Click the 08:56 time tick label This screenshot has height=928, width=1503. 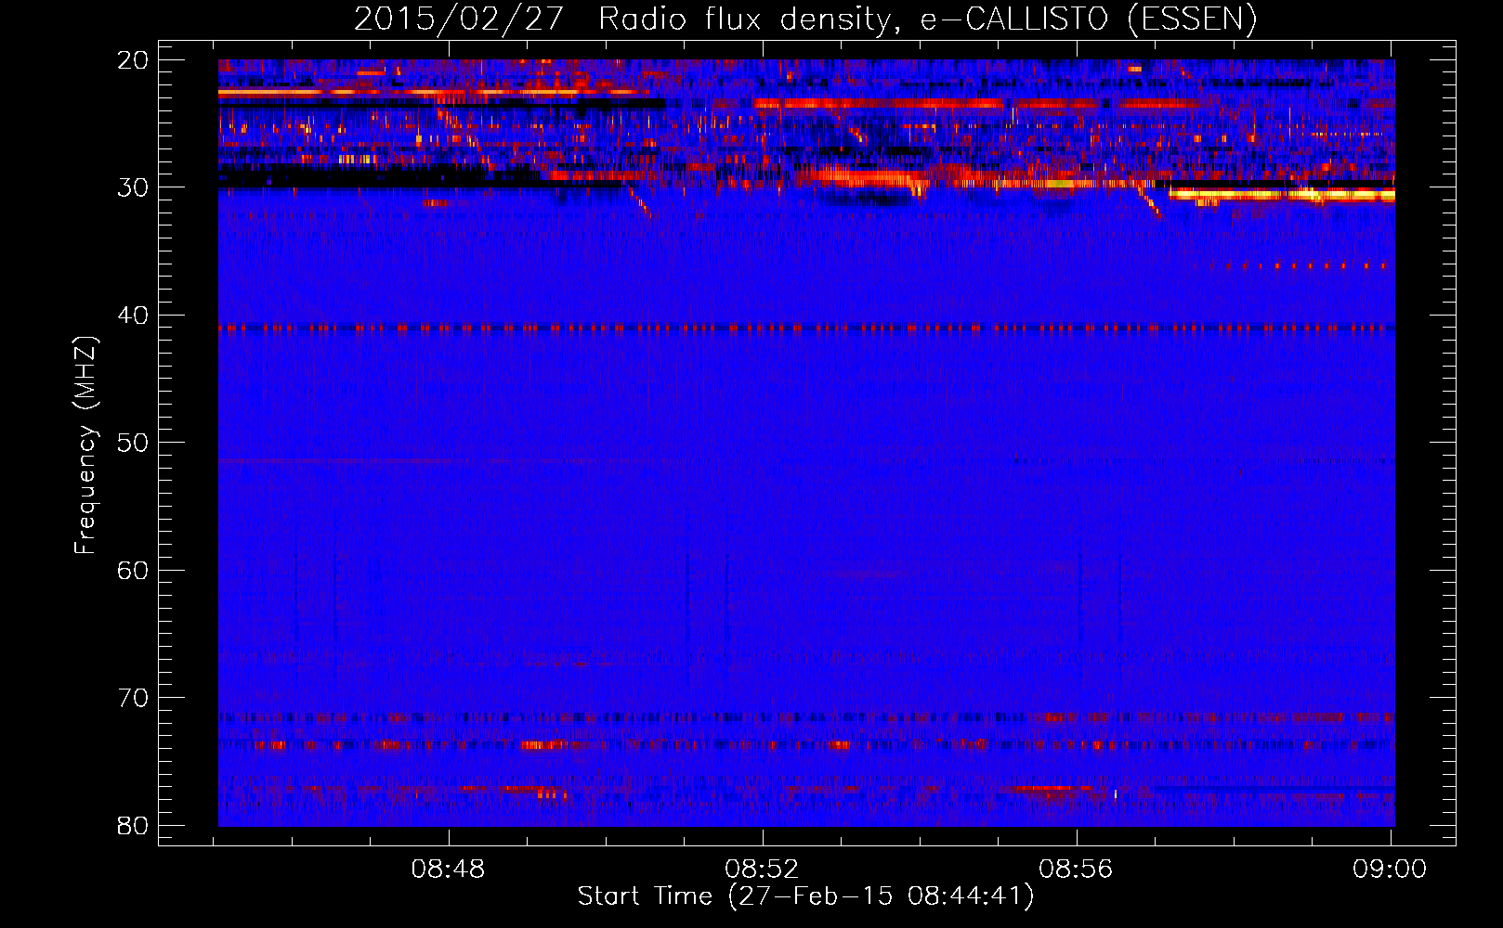point(1076,870)
